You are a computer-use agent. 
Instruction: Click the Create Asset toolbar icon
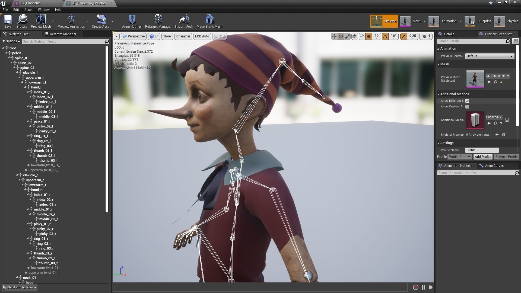(101, 21)
